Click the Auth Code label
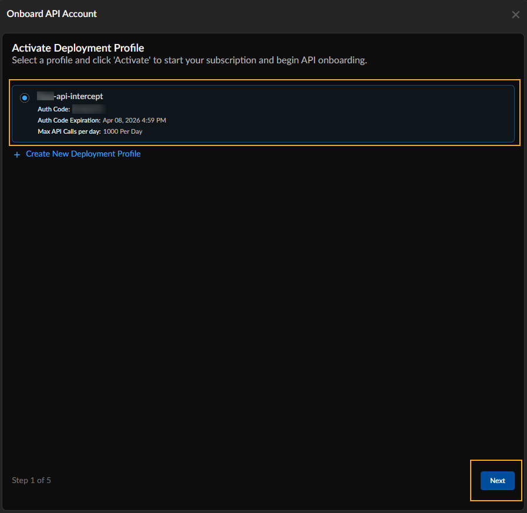Image resolution: width=527 pixels, height=513 pixels. 53,109
